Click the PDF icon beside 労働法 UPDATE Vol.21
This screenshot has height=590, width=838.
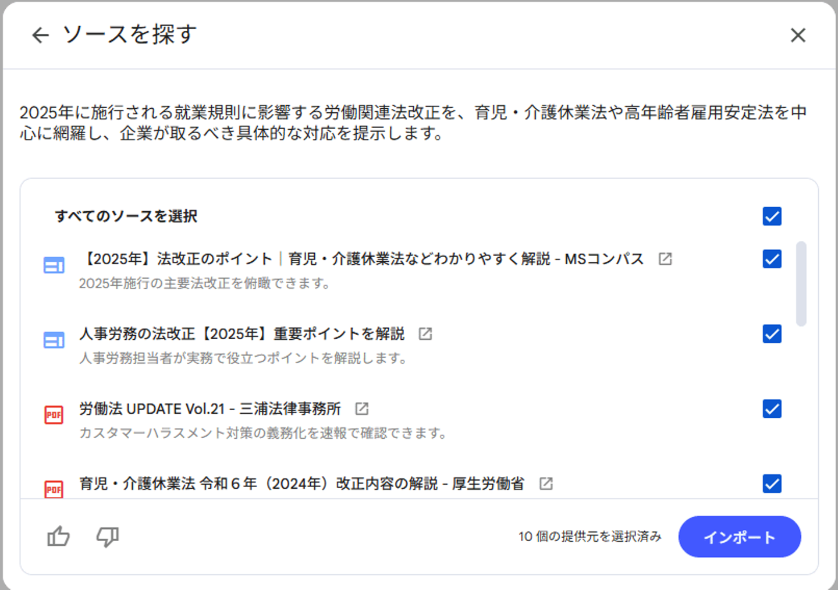(54, 415)
